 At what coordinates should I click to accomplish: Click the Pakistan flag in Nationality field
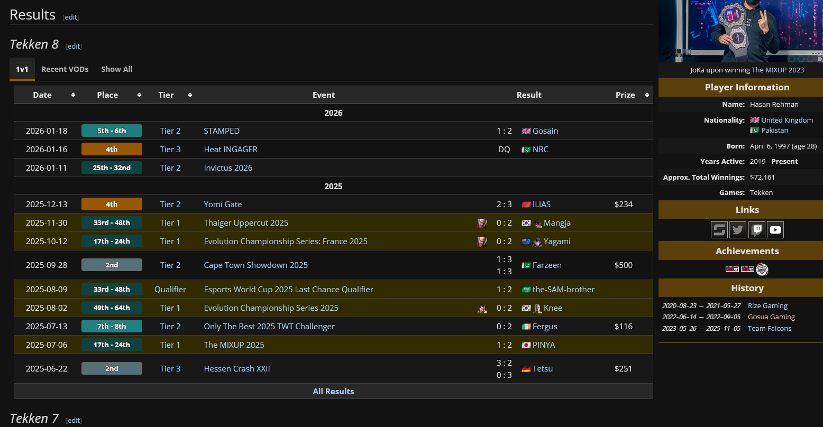click(754, 130)
